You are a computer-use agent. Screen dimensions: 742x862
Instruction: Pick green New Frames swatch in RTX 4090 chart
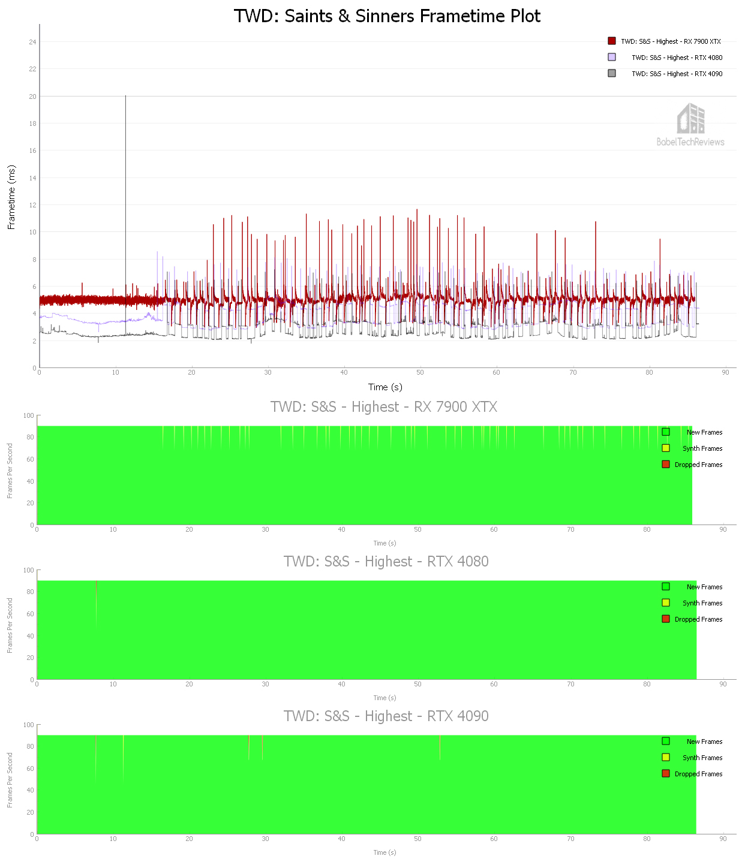665,741
